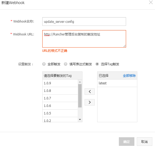Click the tag list scrollbar thumb
155x148 pixels.
[80, 96]
